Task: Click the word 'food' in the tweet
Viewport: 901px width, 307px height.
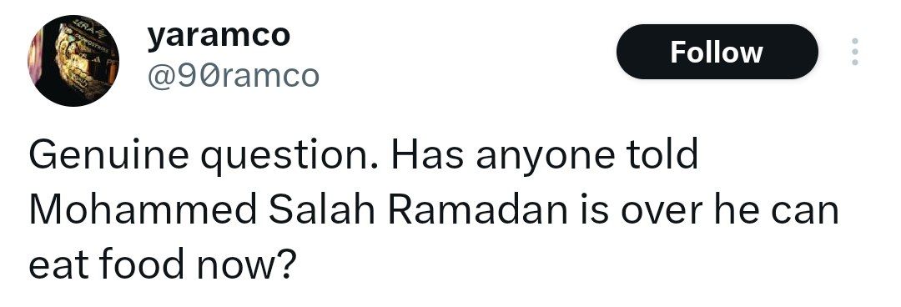Action: (142, 265)
